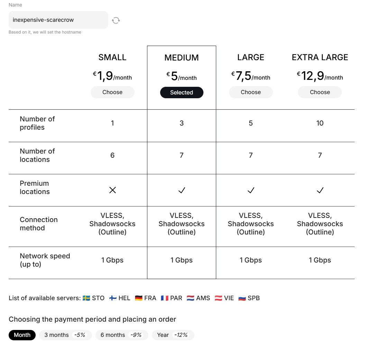
Task: Click the Netherlands flag for AMS server
Action: click(191, 298)
